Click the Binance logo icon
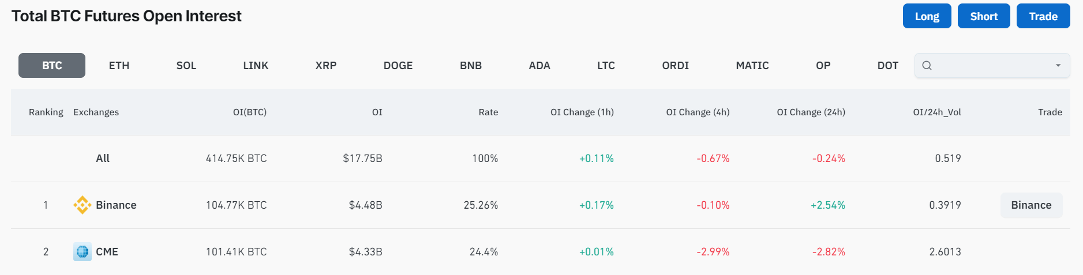Image resolution: width=1083 pixels, height=275 pixels. pos(82,205)
